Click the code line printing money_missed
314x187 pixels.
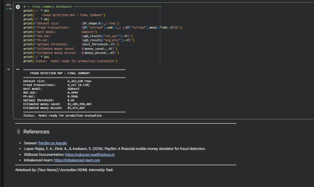pos(71,53)
